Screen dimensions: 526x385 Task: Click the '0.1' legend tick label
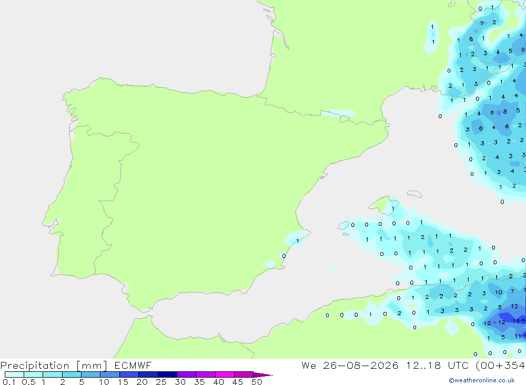[x=9, y=382]
